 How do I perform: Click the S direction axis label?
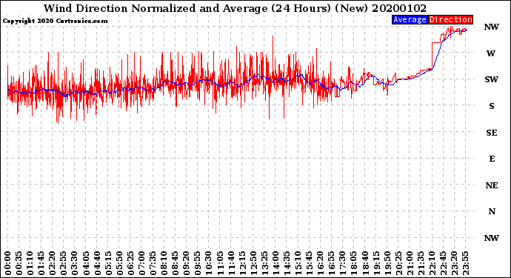point(492,106)
